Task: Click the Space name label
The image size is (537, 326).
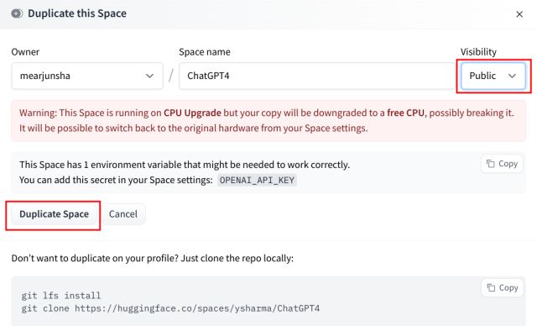Action: click(x=205, y=52)
